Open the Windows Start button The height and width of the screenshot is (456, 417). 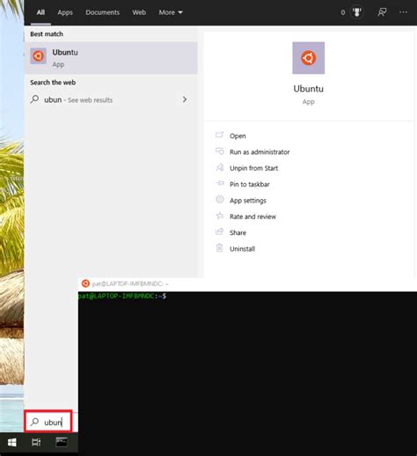pyautogui.click(x=11, y=443)
